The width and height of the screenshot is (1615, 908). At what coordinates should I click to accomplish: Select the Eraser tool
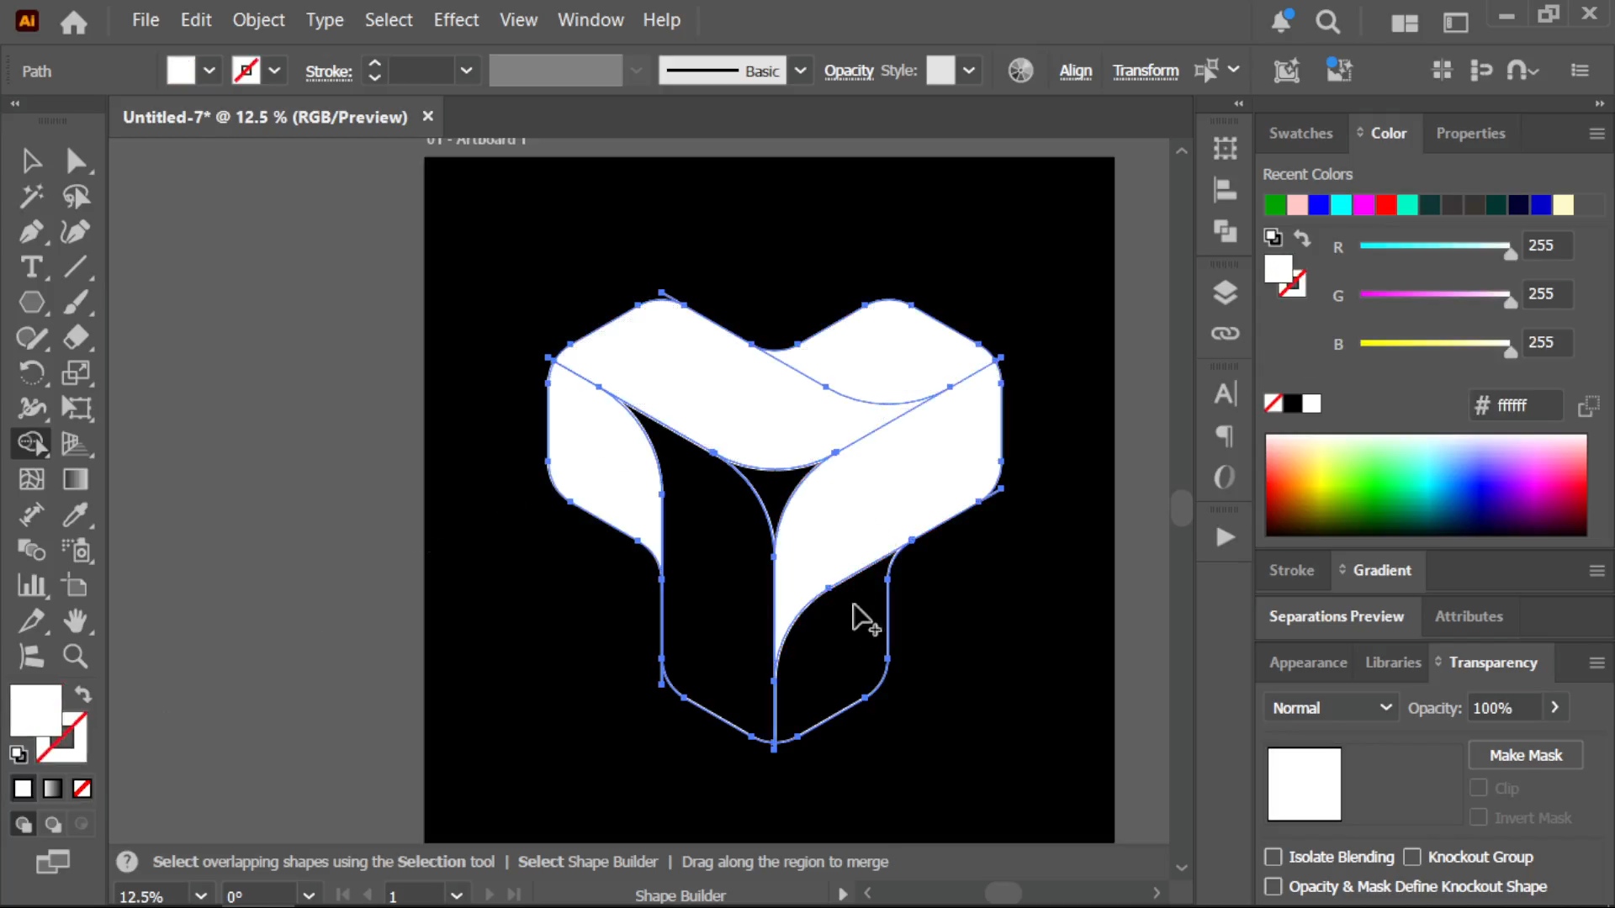[76, 338]
